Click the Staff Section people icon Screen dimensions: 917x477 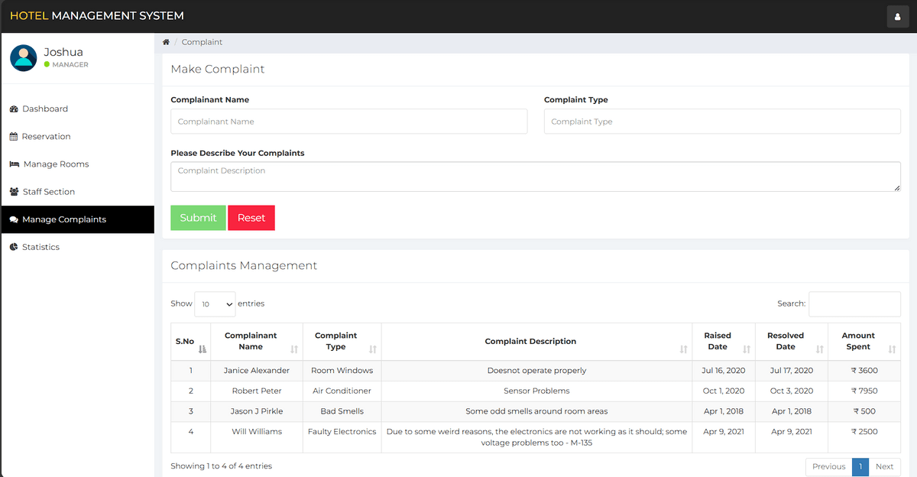[15, 192]
